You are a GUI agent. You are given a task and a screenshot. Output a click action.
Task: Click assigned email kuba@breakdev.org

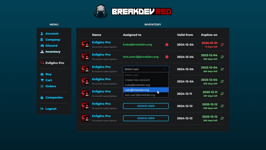click(138, 44)
